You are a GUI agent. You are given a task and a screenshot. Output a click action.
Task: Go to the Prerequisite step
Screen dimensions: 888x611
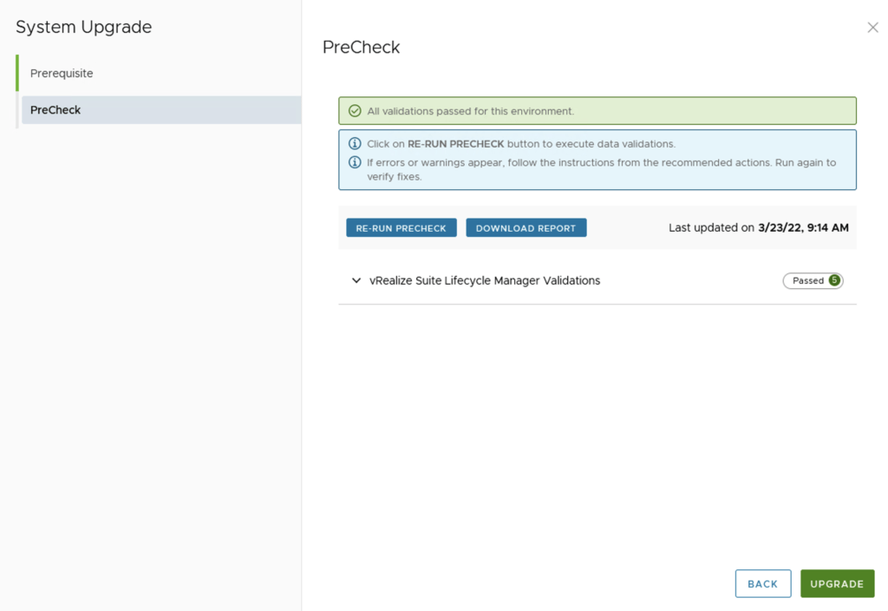click(x=62, y=74)
